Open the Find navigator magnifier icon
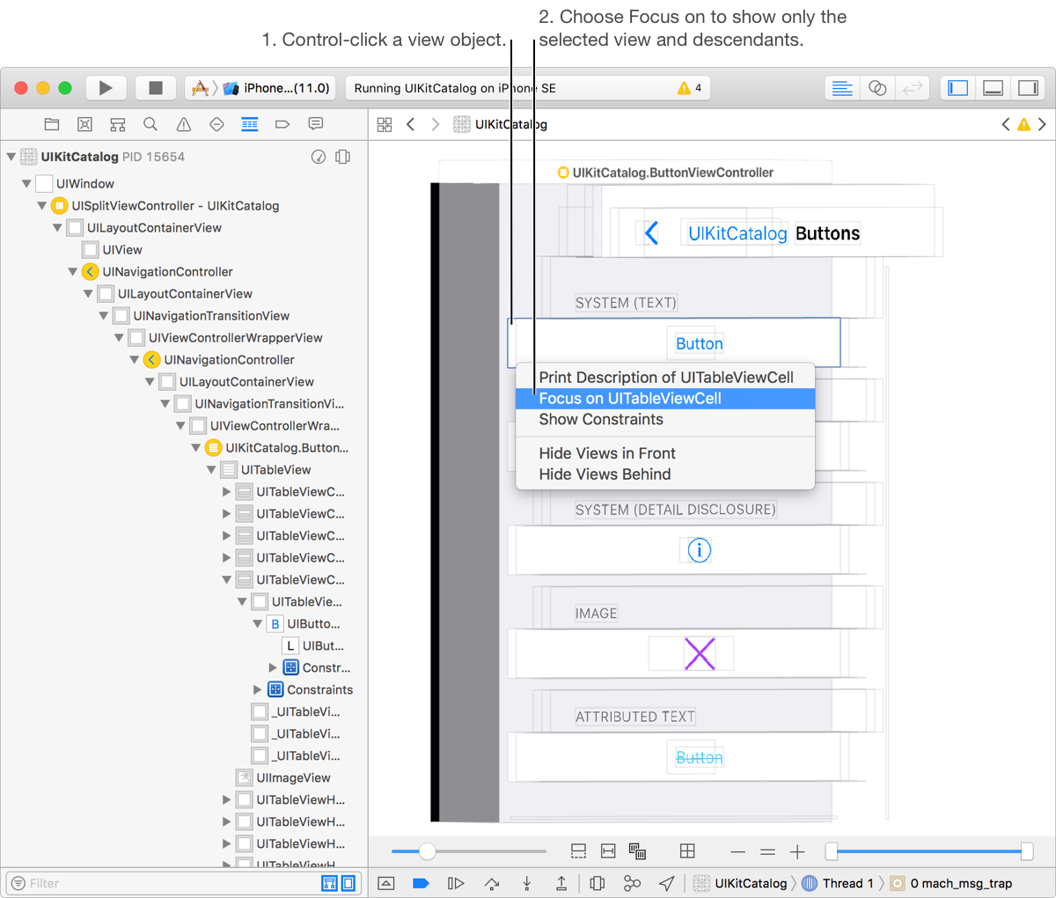The width and height of the screenshot is (1056, 898). pos(150,124)
